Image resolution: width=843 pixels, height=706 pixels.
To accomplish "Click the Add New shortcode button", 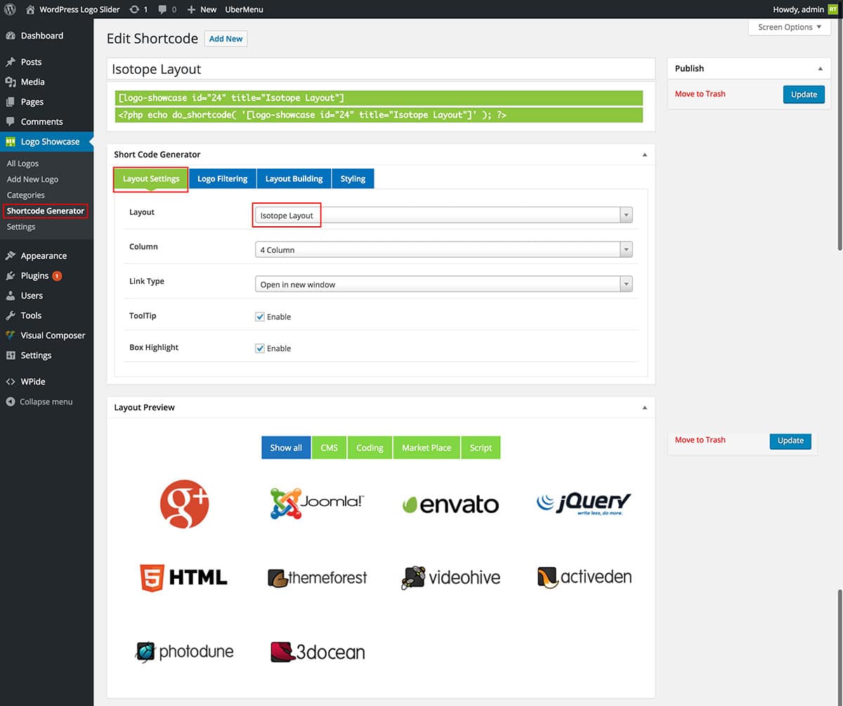I will coord(226,39).
